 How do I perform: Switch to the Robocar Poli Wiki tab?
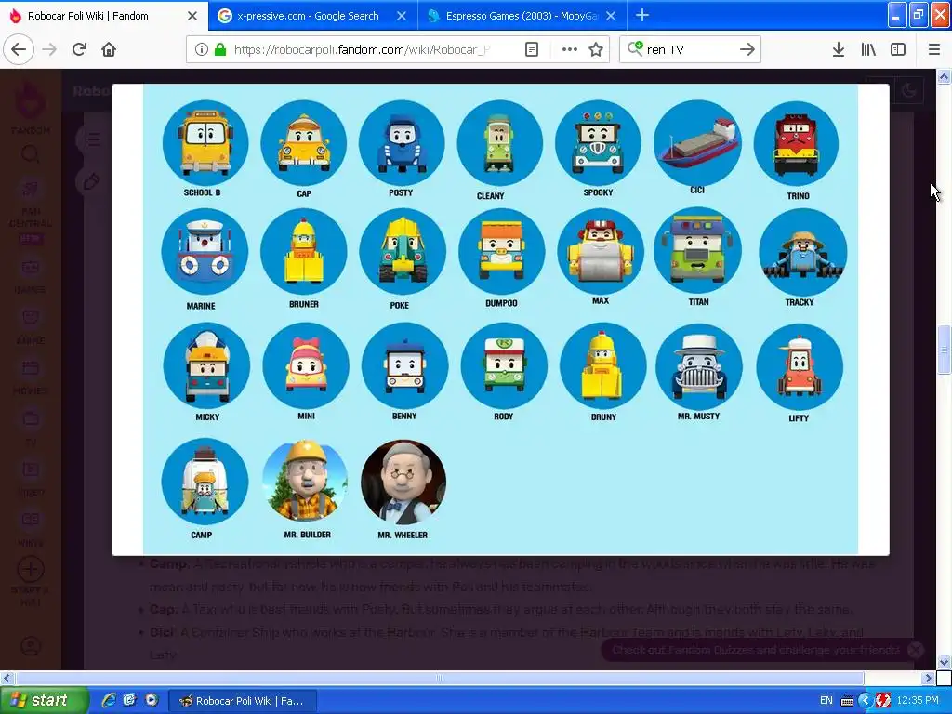pyautogui.click(x=104, y=16)
